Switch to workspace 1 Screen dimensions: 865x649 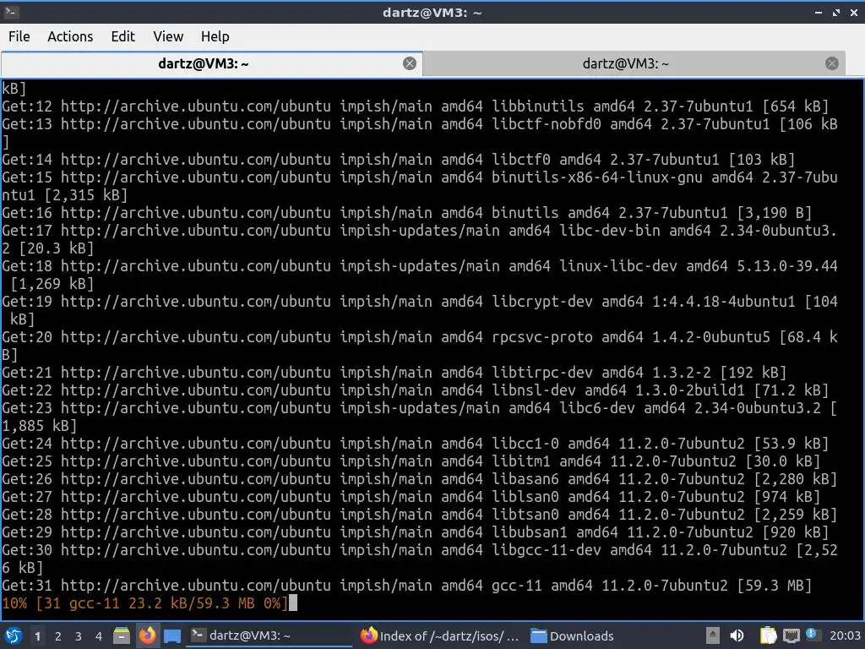tap(37, 636)
